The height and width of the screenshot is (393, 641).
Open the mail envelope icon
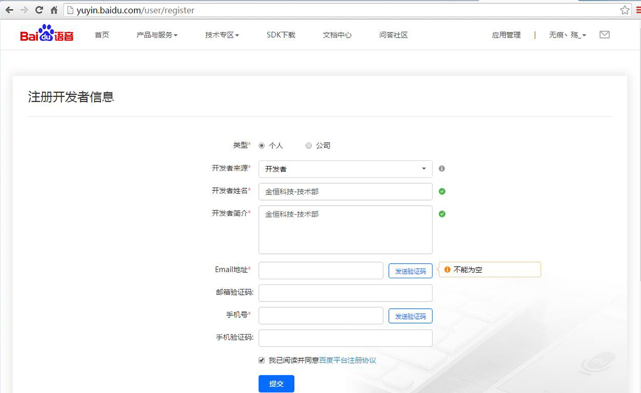click(x=604, y=35)
